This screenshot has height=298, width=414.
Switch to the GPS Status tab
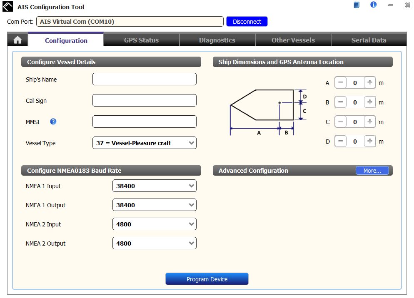tap(141, 40)
